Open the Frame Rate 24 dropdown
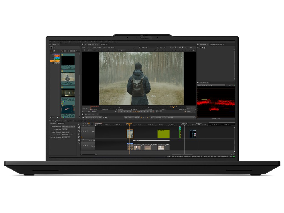 point(65,129)
